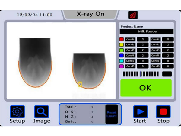Click the left Cond1 value field
Screen dimensions: 181x136
[143, 39]
